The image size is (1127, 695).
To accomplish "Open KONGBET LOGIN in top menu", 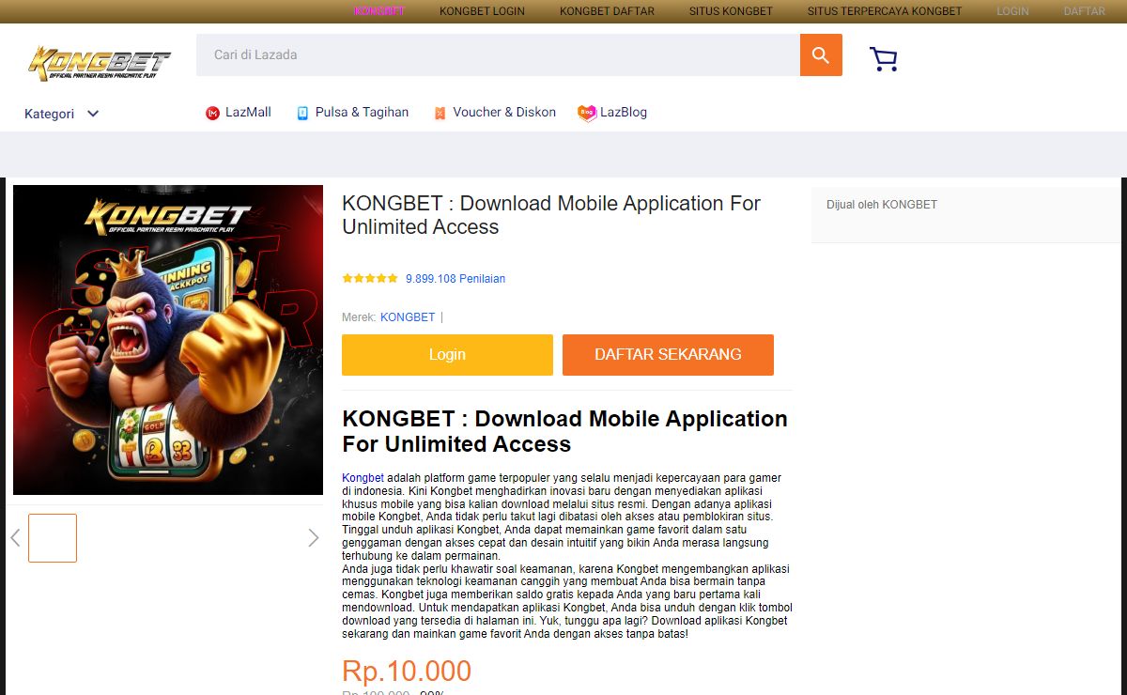I will pyautogui.click(x=482, y=11).
